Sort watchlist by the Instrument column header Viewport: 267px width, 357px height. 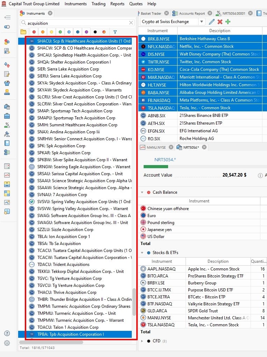point(157,31)
